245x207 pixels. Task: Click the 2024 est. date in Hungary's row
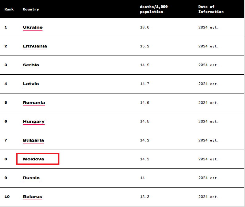(x=208, y=122)
